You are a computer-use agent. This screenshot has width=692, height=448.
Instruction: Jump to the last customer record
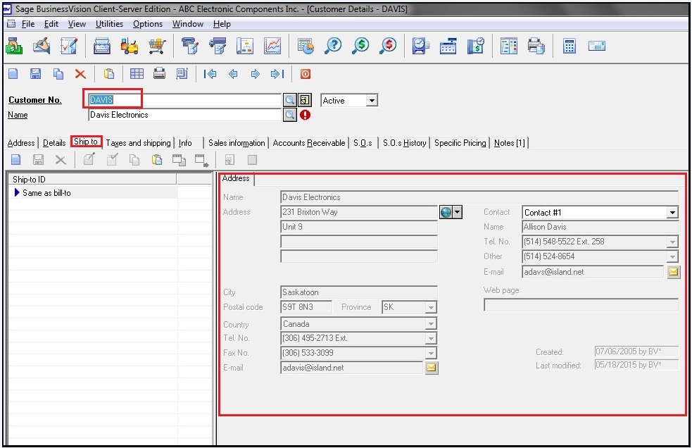coord(277,74)
